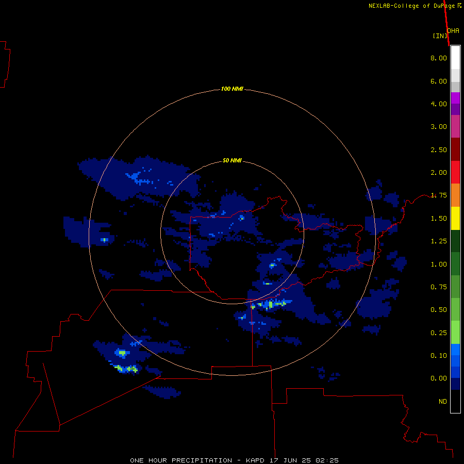This screenshot has height=464, width=464.
Task: Click the 8.00 legend value
Action: click(x=439, y=58)
